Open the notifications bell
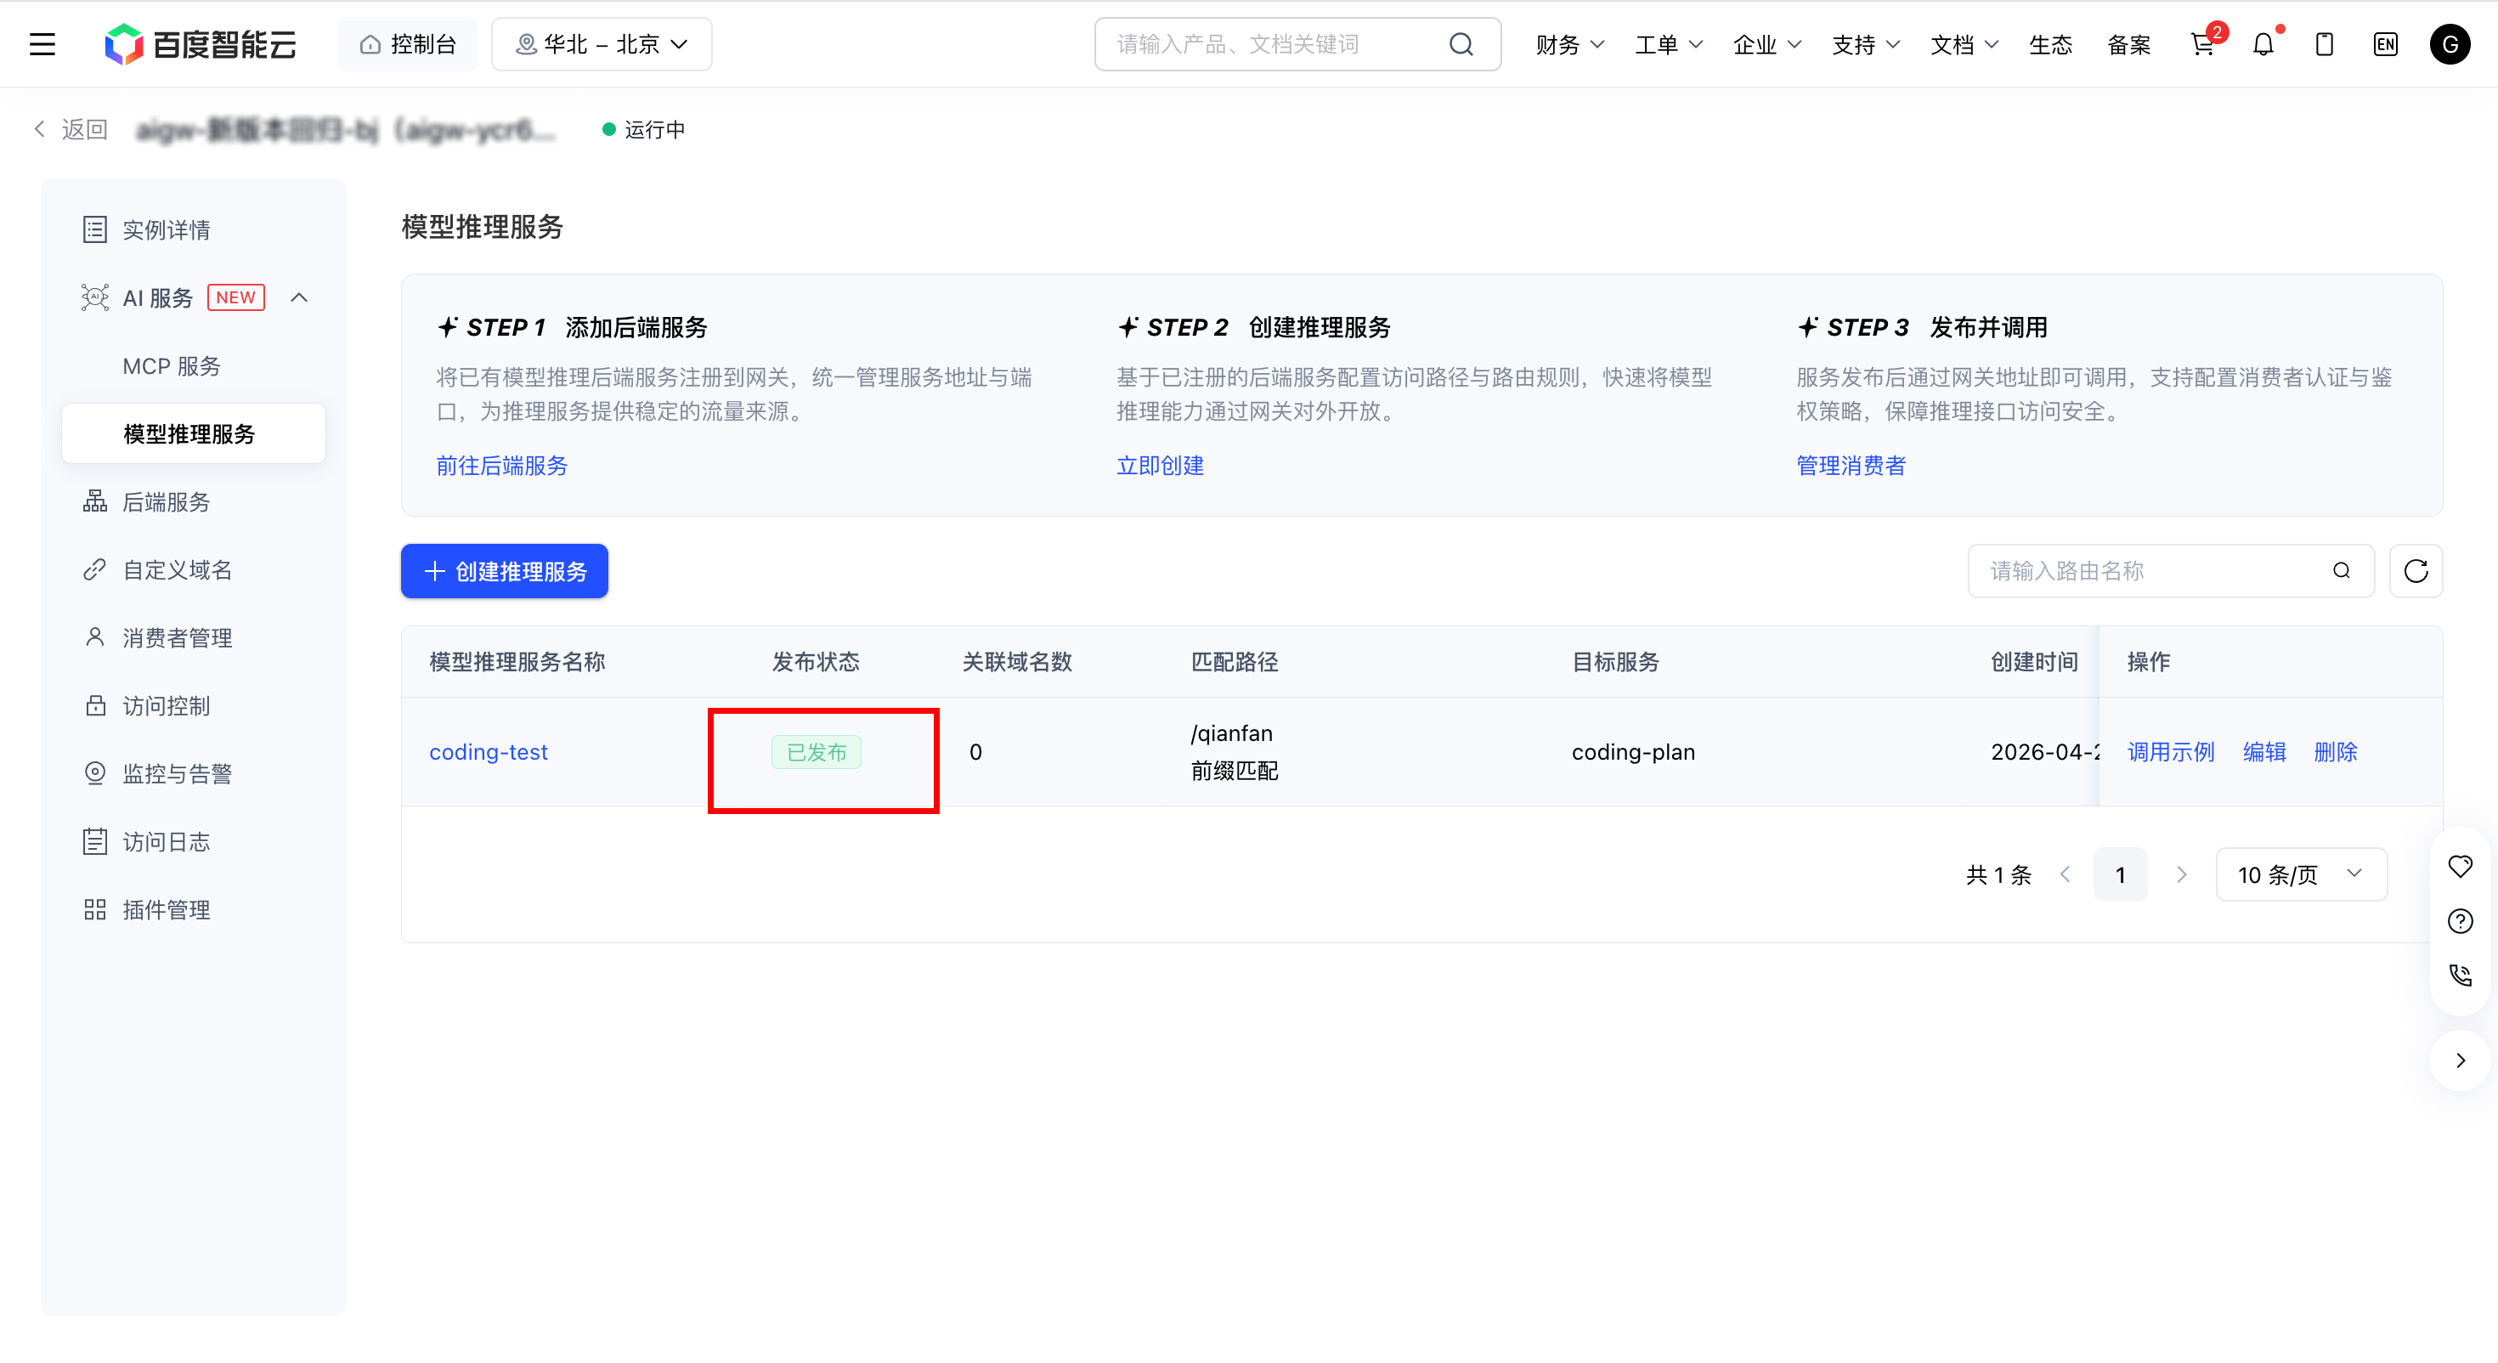 [x=2263, y=45]
